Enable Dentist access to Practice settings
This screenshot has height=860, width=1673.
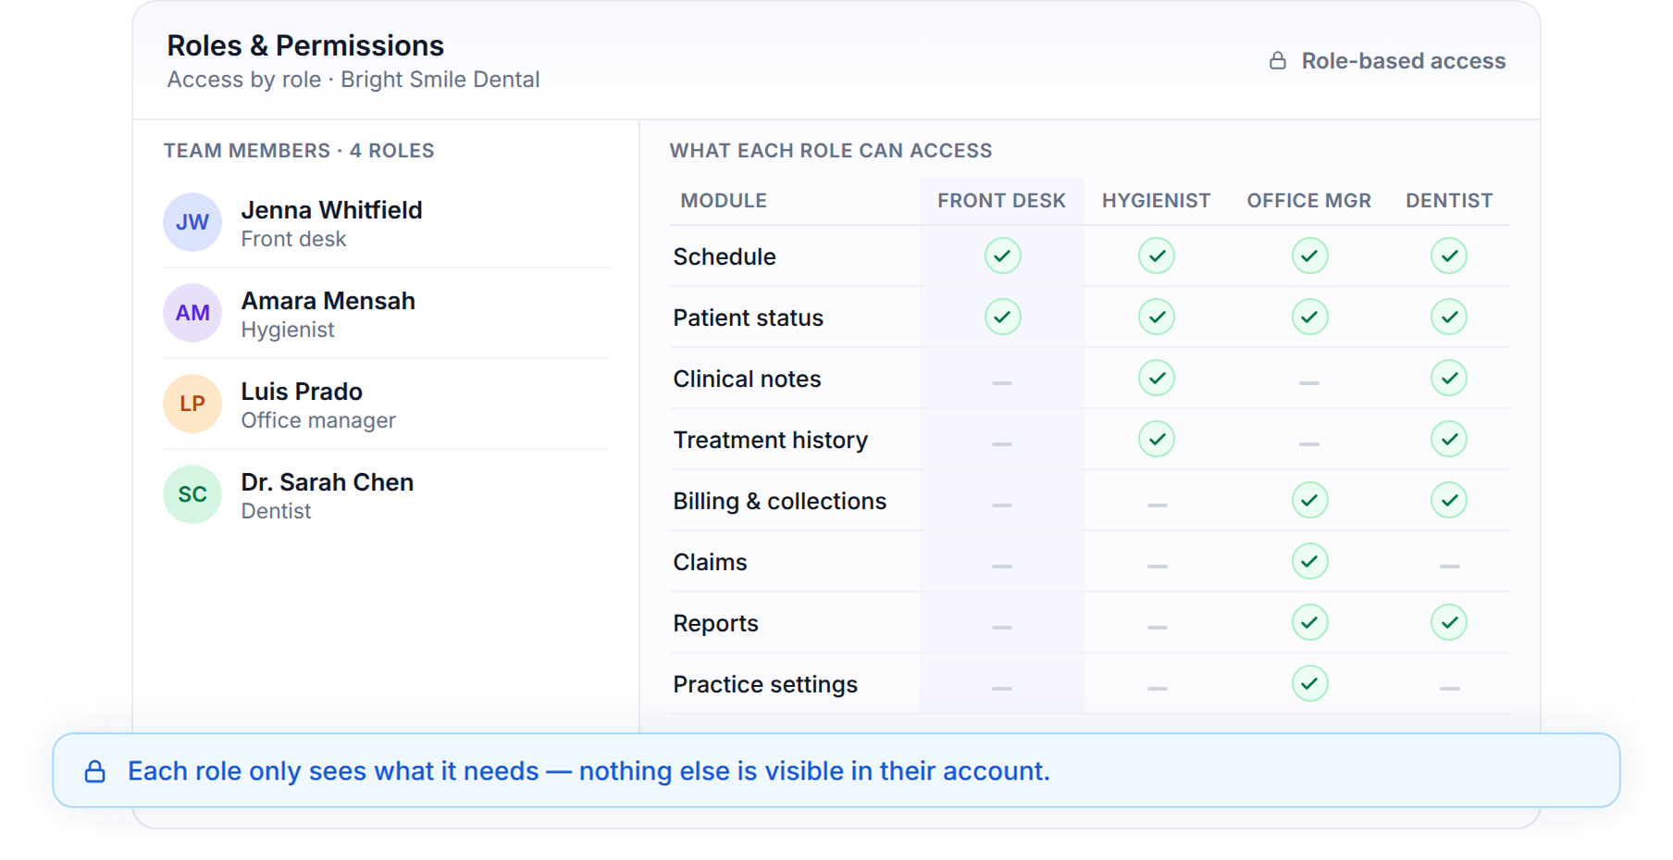[1450, 688]
